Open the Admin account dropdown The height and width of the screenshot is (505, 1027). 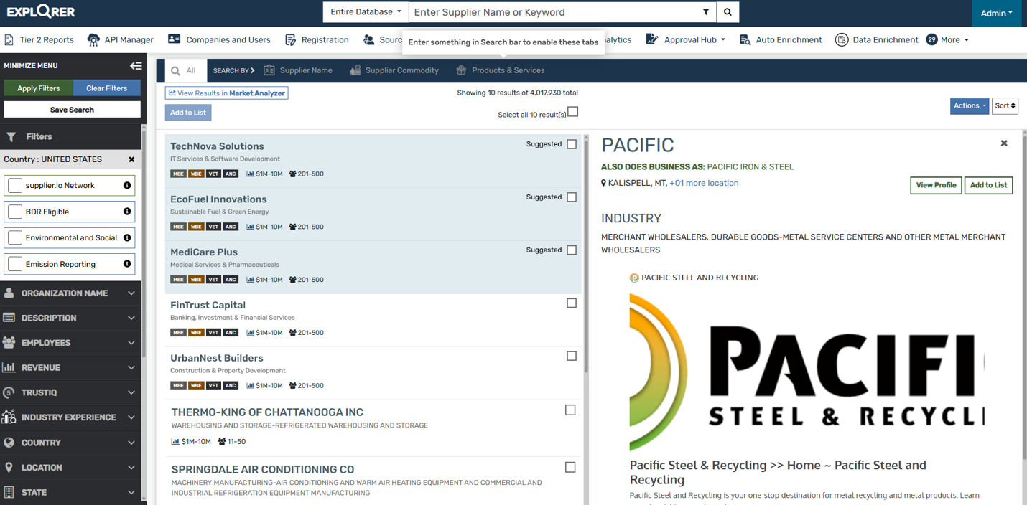click(x=996, y=13)
